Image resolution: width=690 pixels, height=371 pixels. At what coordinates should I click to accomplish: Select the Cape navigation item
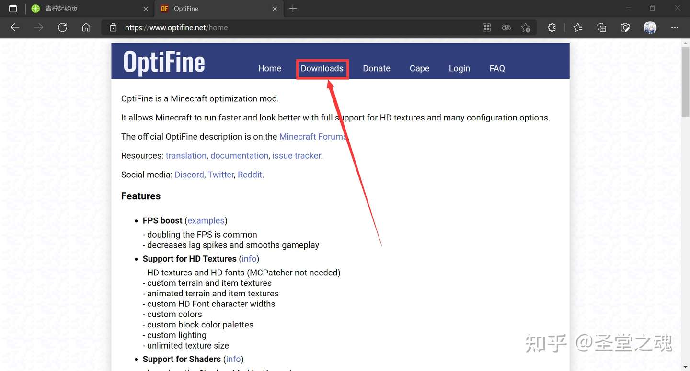(x=419, y=68)
